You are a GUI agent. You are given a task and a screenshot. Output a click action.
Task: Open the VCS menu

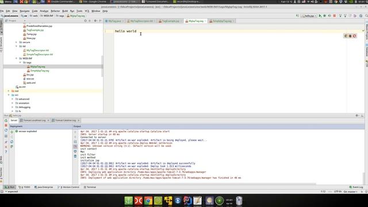87,11
